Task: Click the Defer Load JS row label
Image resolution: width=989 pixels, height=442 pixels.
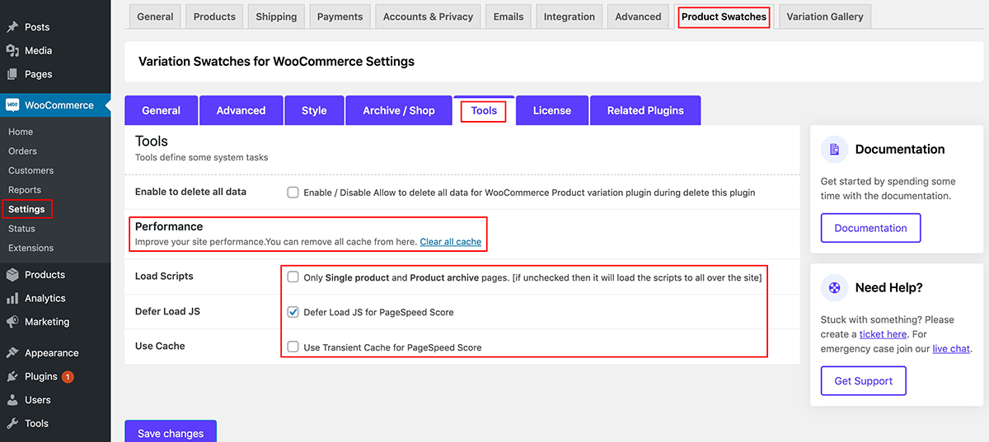Action: click(167, 311)
